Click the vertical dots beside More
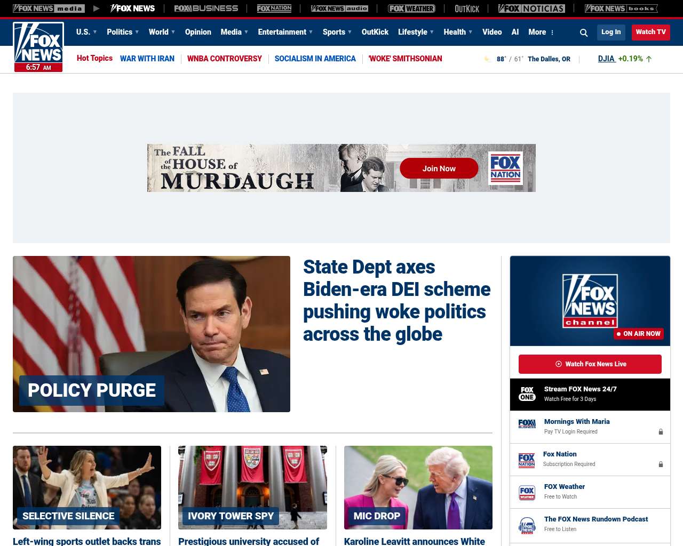683x546 pixels. pos(552,33)
